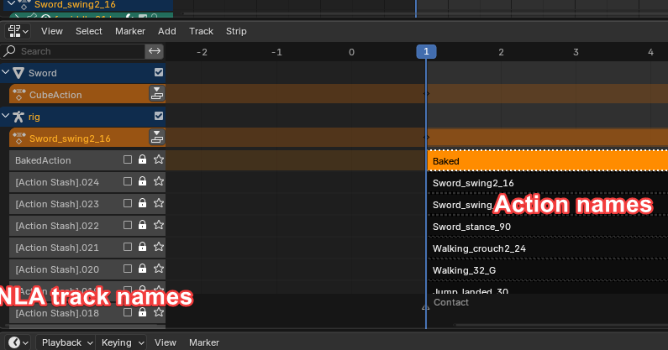Click the current frame marker at 1

tap(426, 52)
